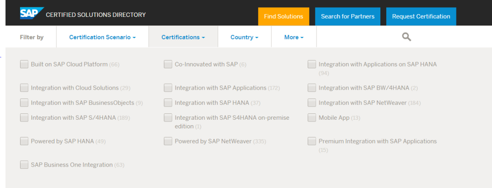Check the Mobile App checkbox
The image size is (492, 188).
[312, 117]
